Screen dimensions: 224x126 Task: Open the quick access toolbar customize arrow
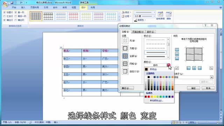point(27,3)
